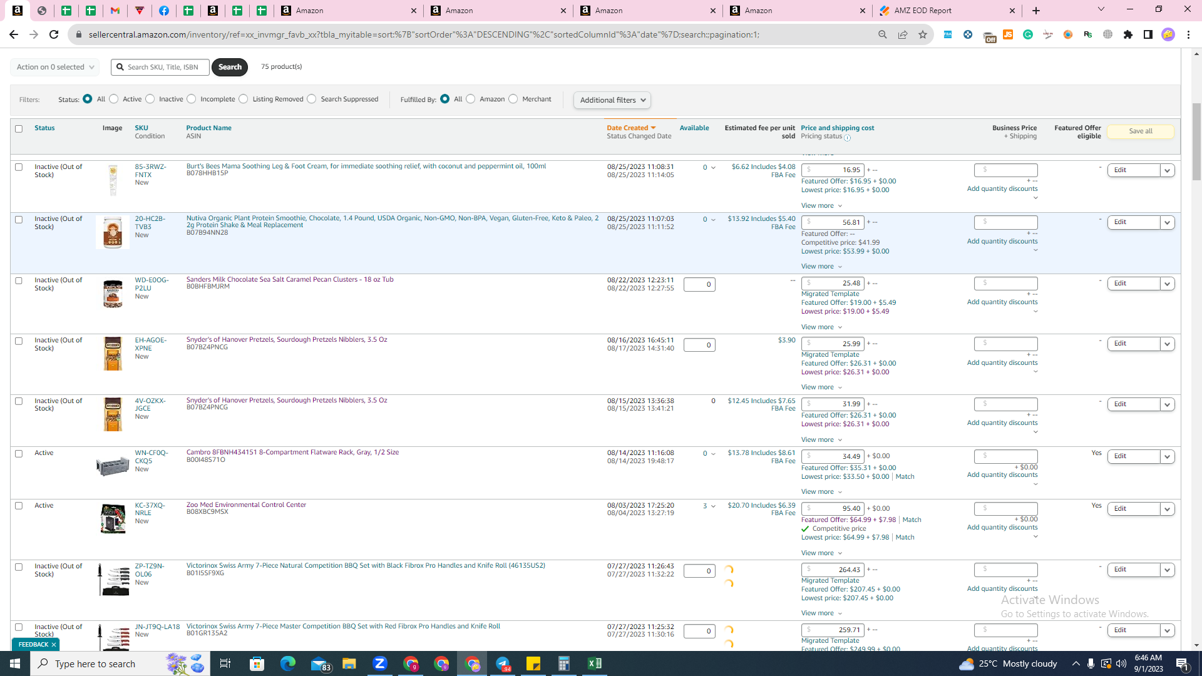Open the Action on 0 selected dropdown

click(x=55, y=67)
